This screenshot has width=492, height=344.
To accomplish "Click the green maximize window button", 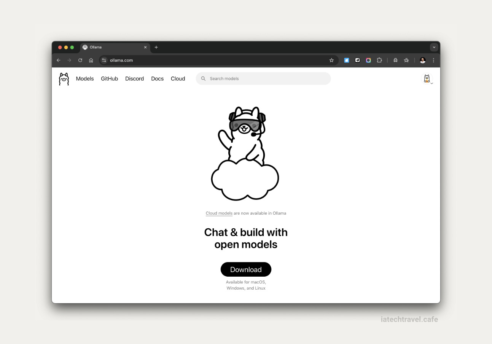I will (72, 47).
